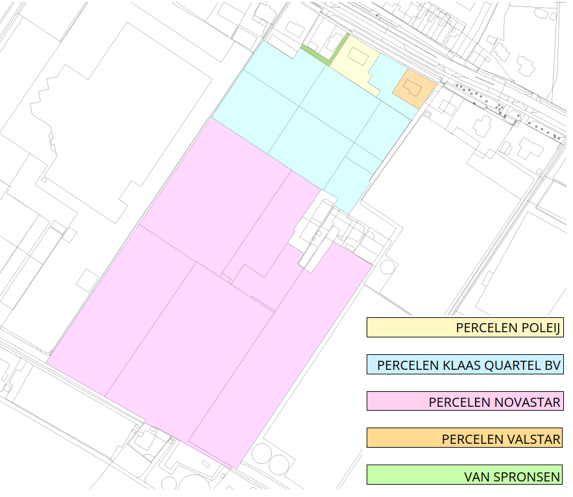
Task: Click the PERCELEN POLEIJ legend swatch
Action: [465, 328]
